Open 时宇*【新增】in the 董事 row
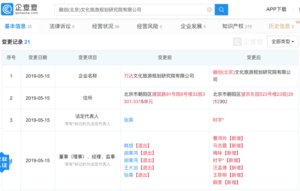The height and width of the screenshot is (191, 300). 226,160
